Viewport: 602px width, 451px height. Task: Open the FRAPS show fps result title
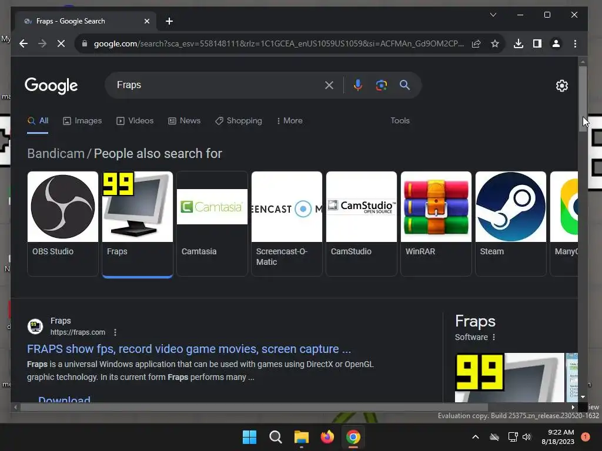click(189, 349)
